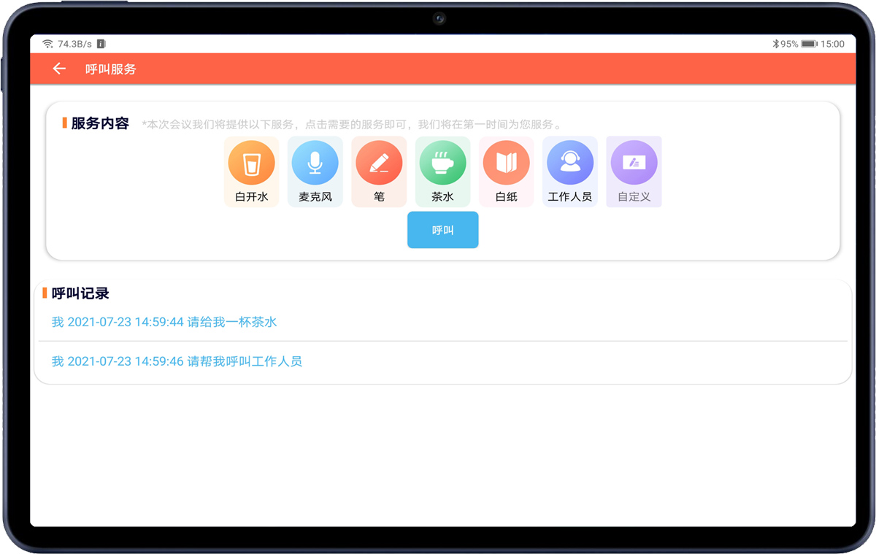Viewport: 876px width, 554px height.
Task: Open the call record 请帮我呼叫工作人员
Action: (177, 361)
